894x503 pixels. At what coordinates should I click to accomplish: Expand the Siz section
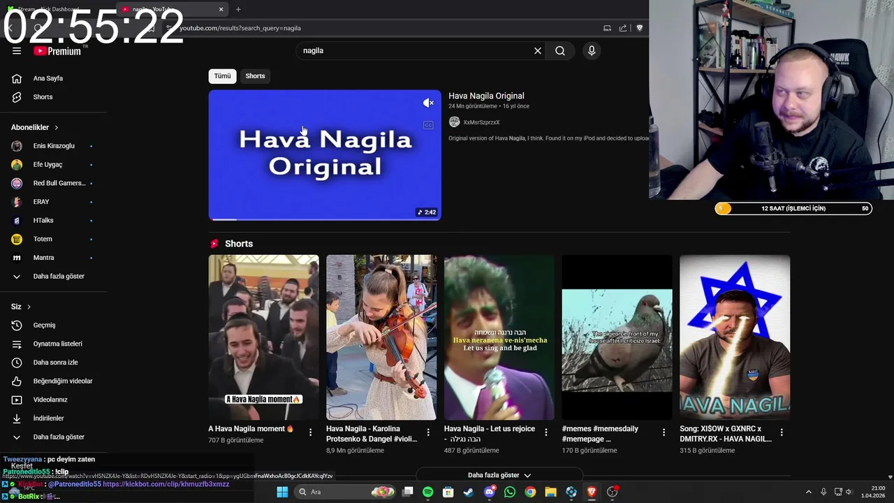pyautogui.click(x=21, y=307)
